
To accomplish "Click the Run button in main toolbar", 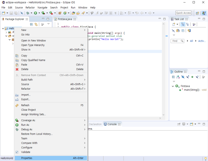I will 36,13.
